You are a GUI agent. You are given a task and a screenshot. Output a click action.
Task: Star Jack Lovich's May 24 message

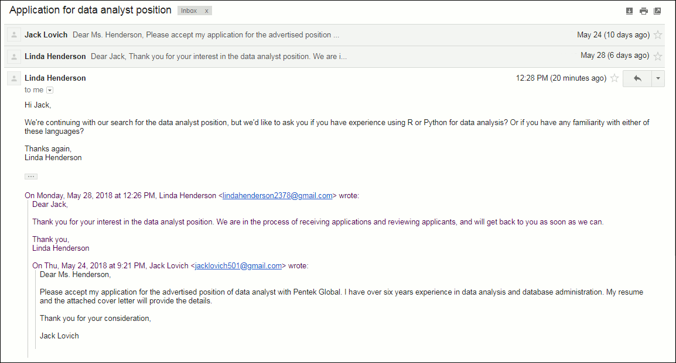(658, 35)
